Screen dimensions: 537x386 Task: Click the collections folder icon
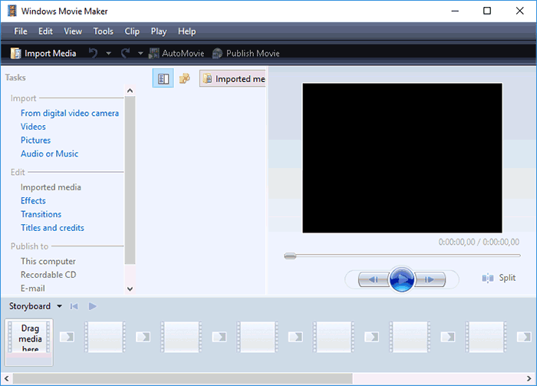pos(184,78)
